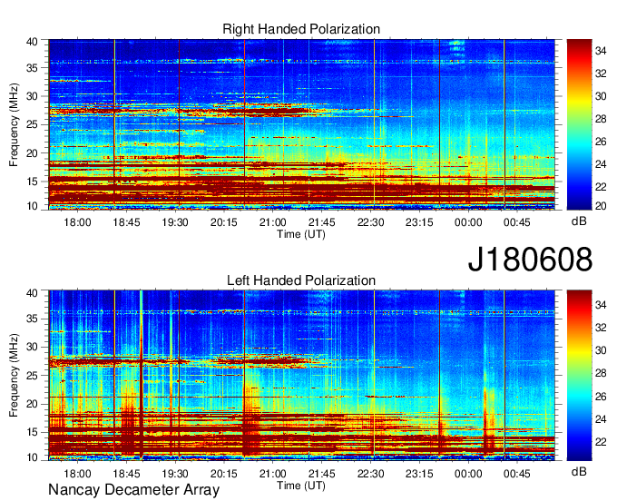Click inside the Right Handed Polarization spectrogram

pyautogui.click(x=301, y=124)
